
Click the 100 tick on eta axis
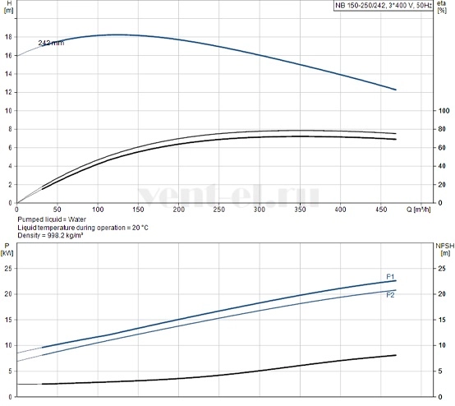(444, 111)
